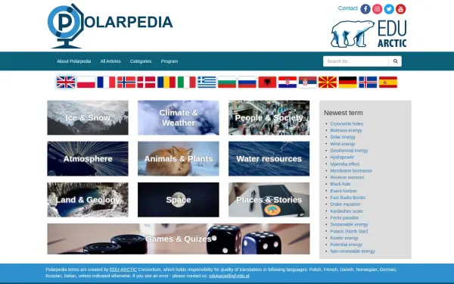Open the Wind energy term

click(x=343, y=144)
